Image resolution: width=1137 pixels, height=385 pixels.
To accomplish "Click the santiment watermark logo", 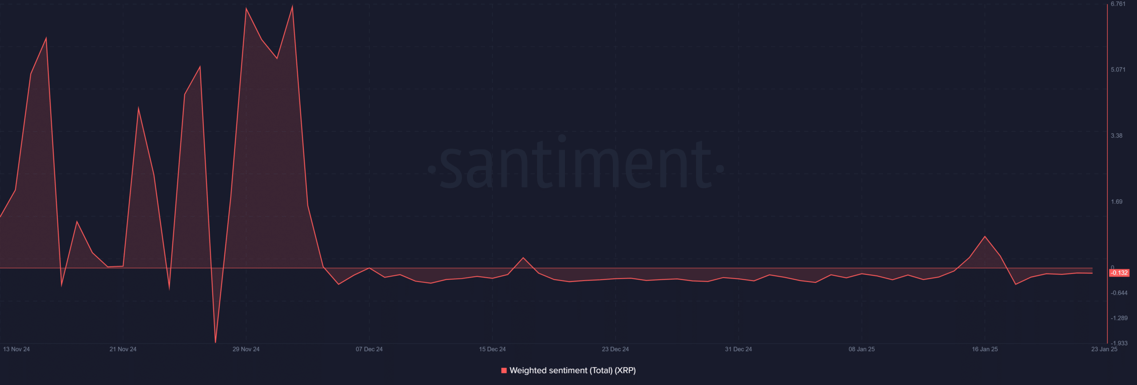I will (576, 164).
